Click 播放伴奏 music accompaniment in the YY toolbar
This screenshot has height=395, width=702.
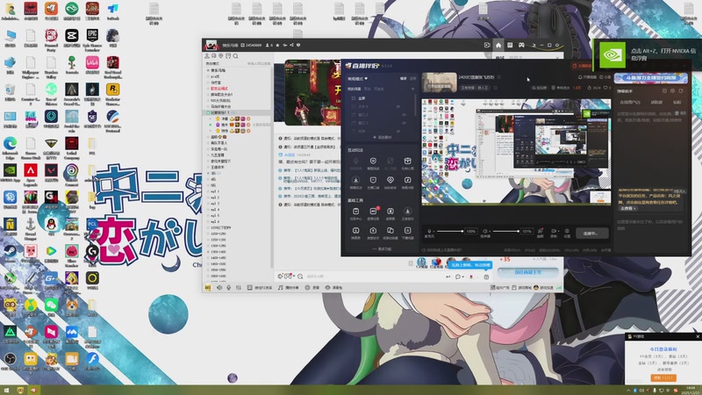point(289,288)
